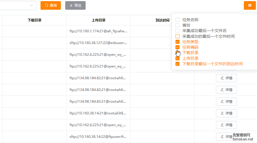Enable the 任务名称 column checkbox

177,20
